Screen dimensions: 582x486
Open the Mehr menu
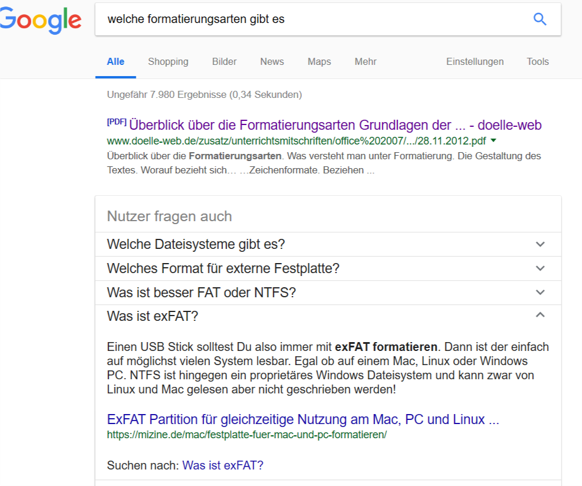point(365,61)
